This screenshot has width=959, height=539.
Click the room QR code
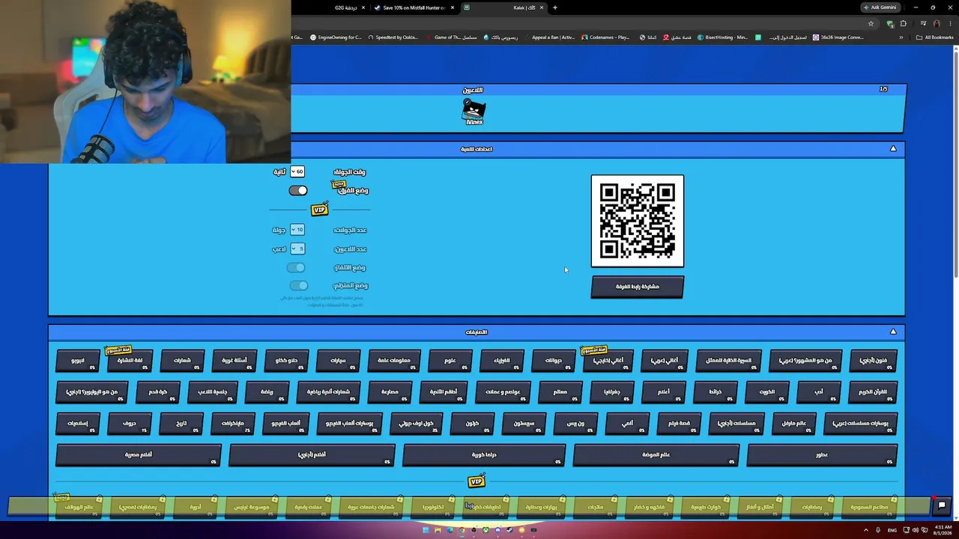point(638,221)
